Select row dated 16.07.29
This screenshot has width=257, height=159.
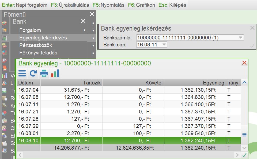(129, 126)
